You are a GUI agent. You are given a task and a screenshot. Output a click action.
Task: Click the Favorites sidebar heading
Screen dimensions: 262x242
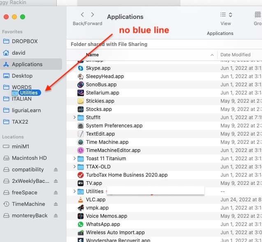click(x=12, y=32)
